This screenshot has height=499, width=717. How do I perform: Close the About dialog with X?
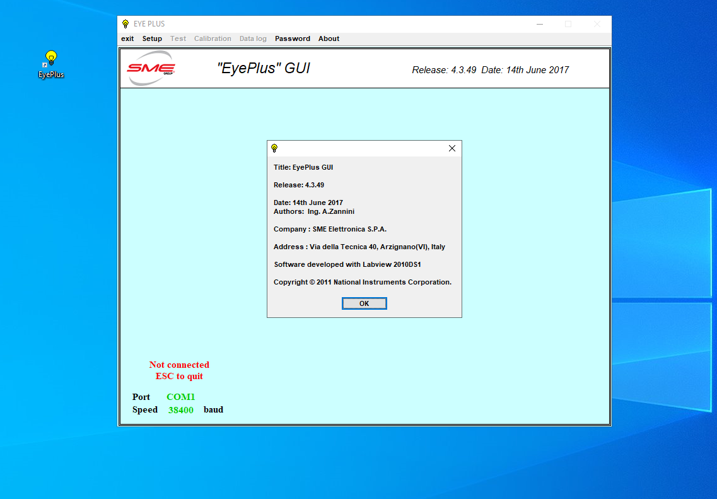click(x=452, y=148)
